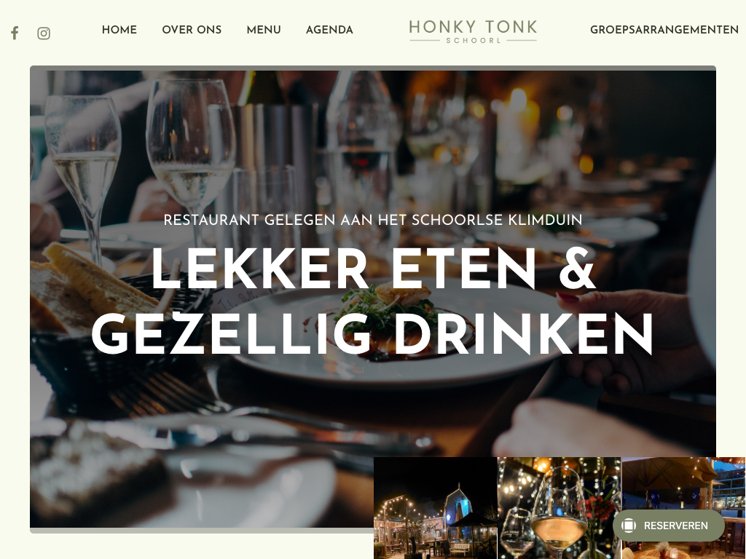Open the Facebook page icon
Screen dimensions: 746x559
(x=15, y=33)
